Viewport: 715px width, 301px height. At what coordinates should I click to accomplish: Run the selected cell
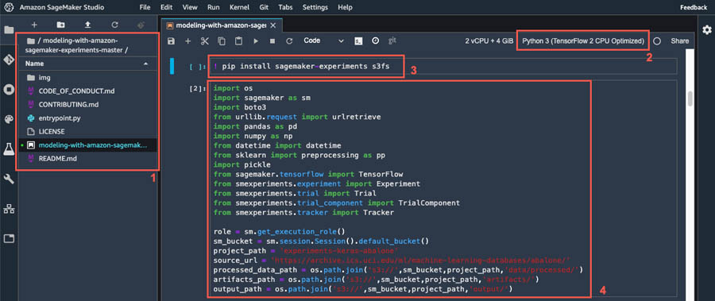[x=256, y=41]
